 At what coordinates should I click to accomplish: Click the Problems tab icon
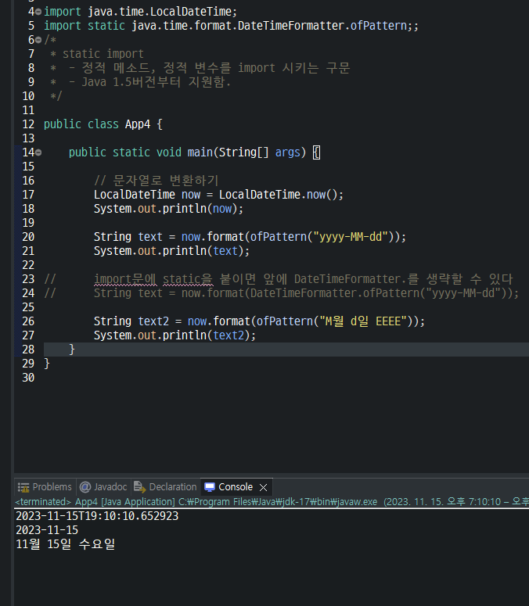click(x=23, y=487)
